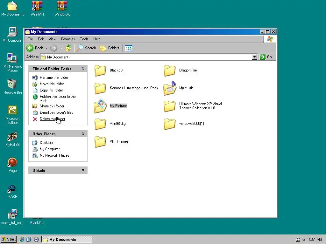326x244 pixels.
Task: Open the Search pane
Action: [86, 48]
